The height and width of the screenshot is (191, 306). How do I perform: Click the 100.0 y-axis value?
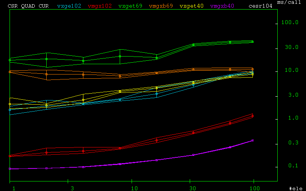pos(290,22)
